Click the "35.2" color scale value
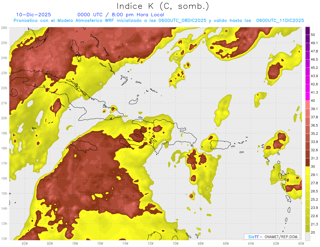Viewport: 320px width, 247px height. pos(314,133)
